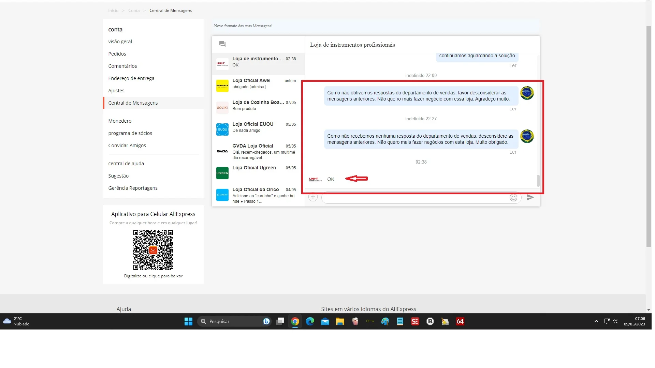
Task: Click the Windows Start button
Action: tap(188, 321)
